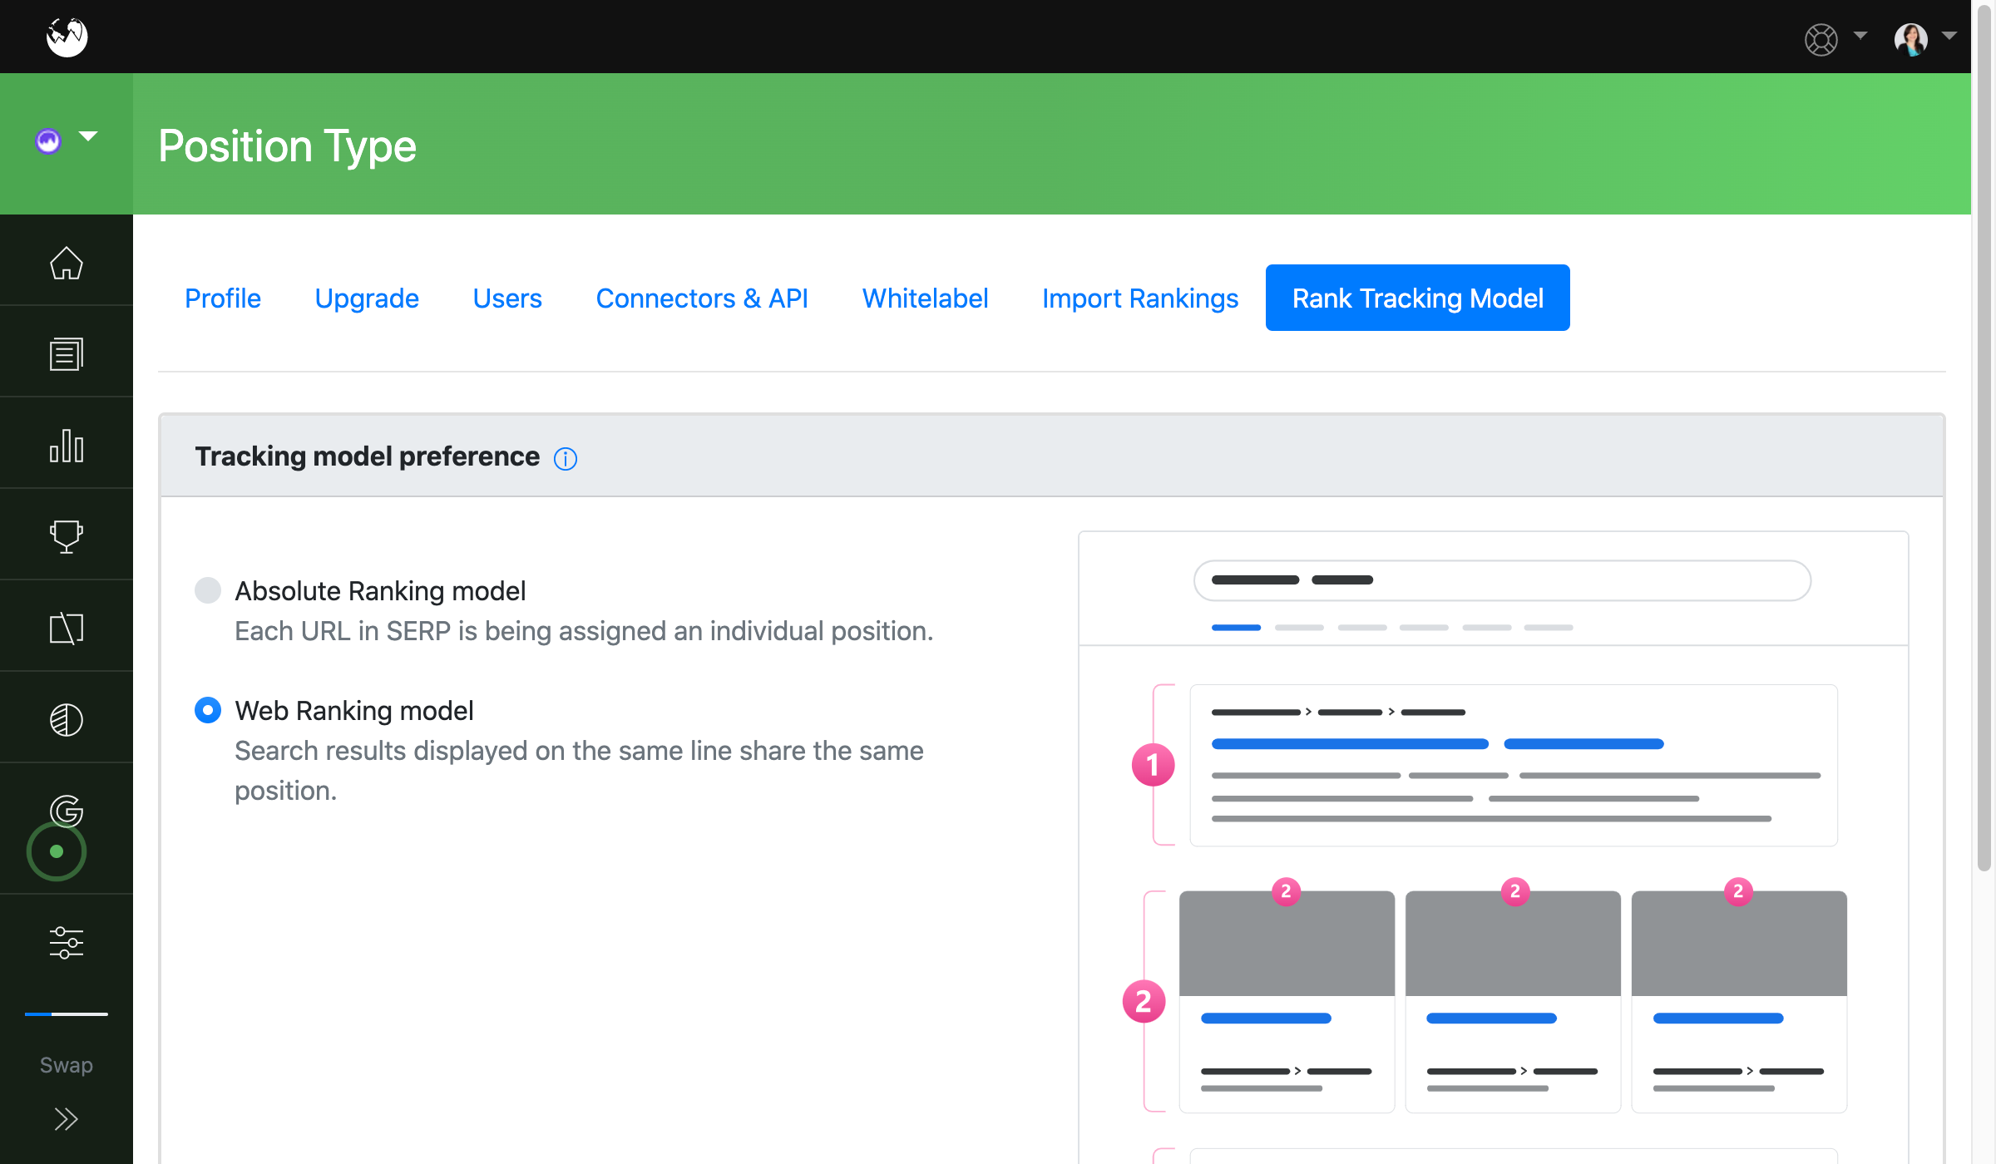The height and width of the screenshot is (1164, 1996).
Task: Click the green circle status indicator
Action: pyautogui.click(x=57, y=851)
